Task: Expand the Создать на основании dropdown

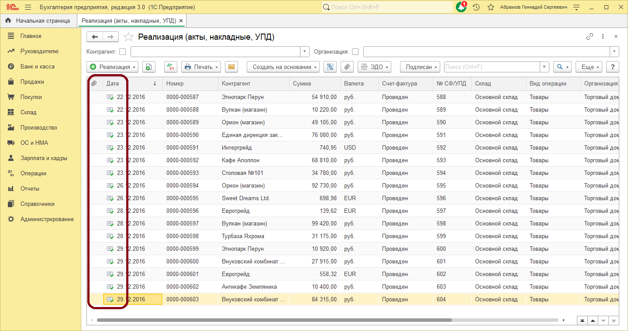Action: click(283, 67)
